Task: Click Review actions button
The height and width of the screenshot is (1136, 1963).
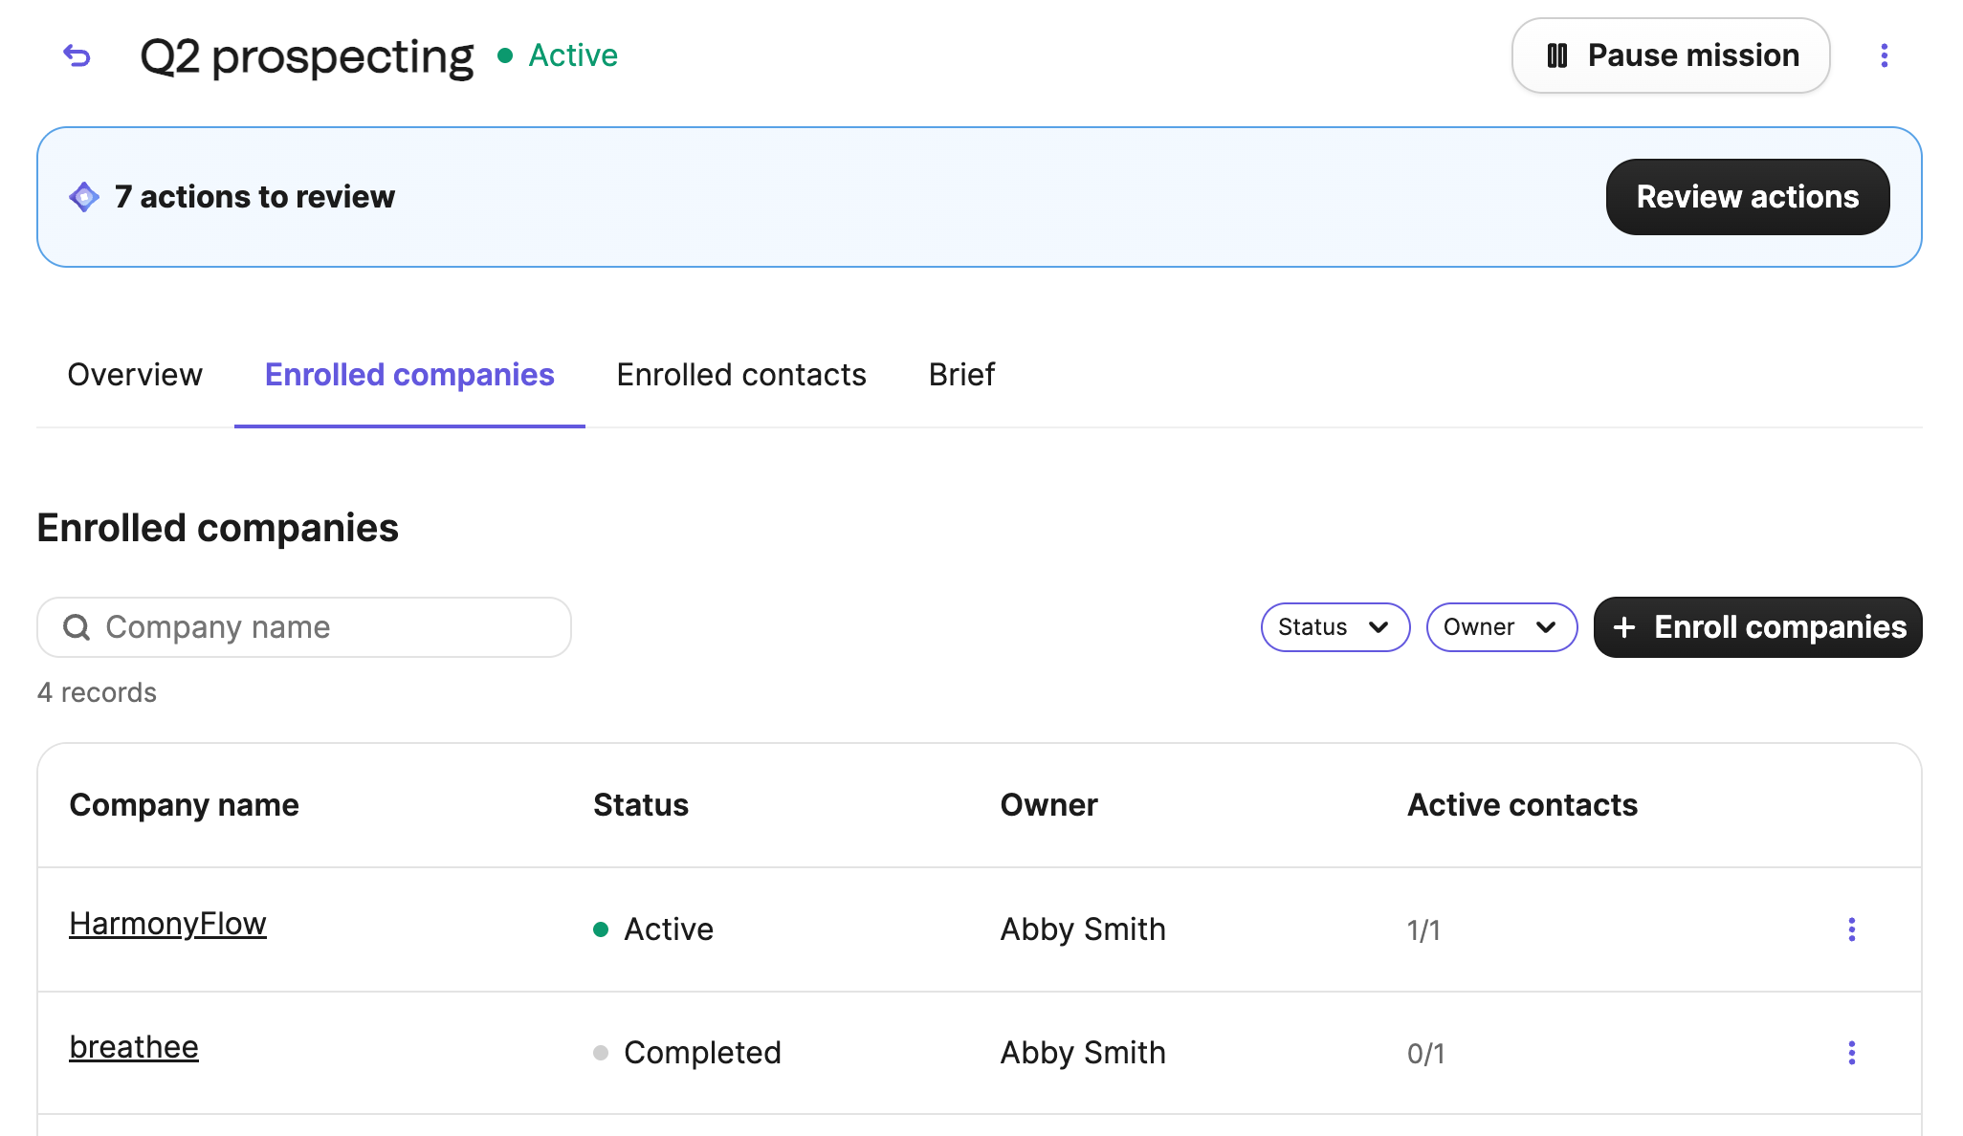Action: coord(1747,197)
